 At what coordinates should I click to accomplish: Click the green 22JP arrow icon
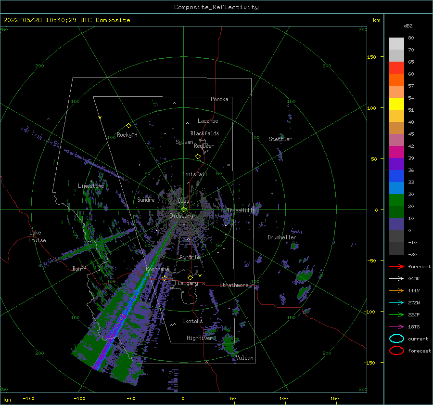[x=396, y=314]
